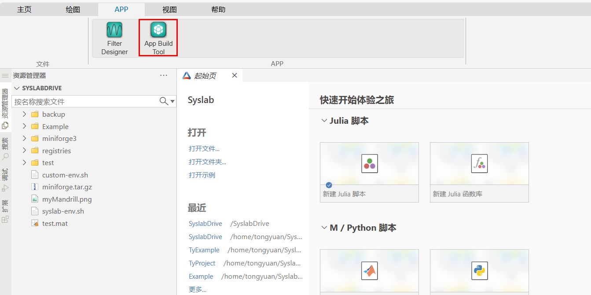Collapse the Julia 脚本 section

pos(324,121)
